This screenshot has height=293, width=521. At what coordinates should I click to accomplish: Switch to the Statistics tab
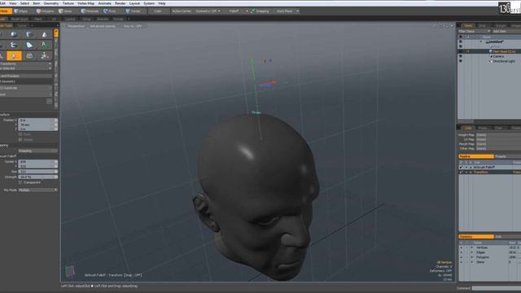click(x=476, y=237)
